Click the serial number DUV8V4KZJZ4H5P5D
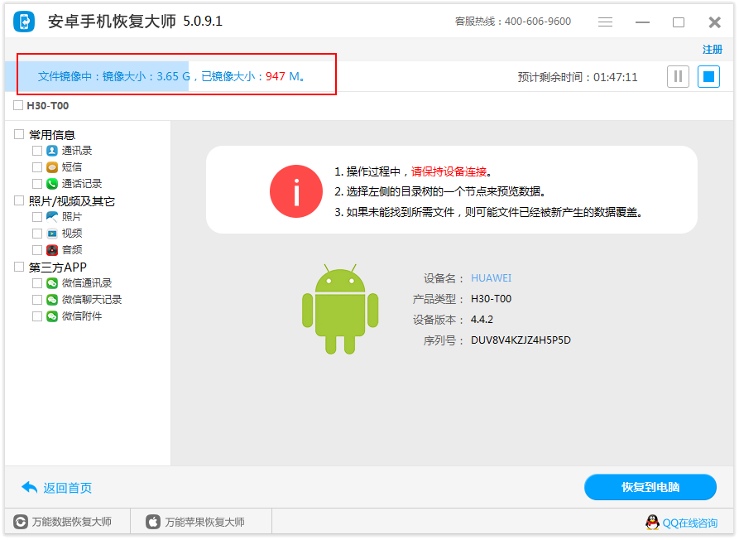 coord(521,340)
